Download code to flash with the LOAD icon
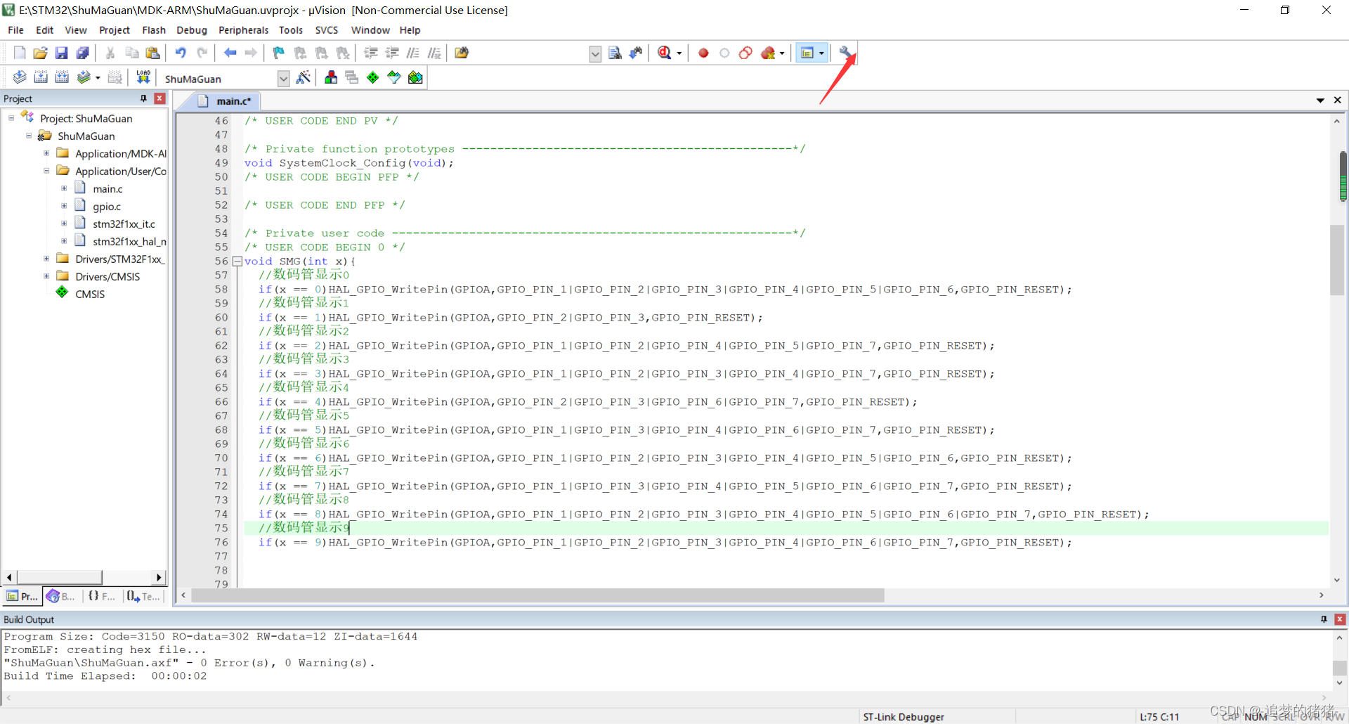The image size is (1349, 724). pyautogui.click(x=143, y=77)
